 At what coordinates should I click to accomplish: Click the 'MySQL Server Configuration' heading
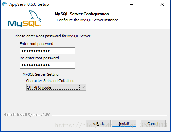[x=82, y=14]
